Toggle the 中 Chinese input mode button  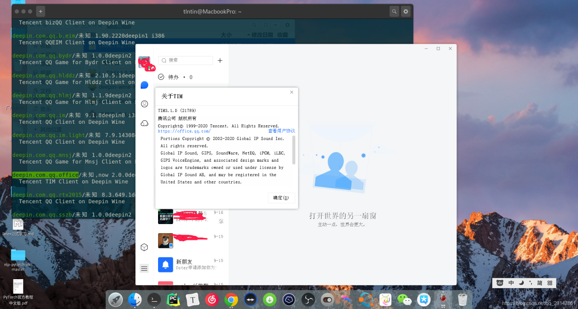[511, 283]
